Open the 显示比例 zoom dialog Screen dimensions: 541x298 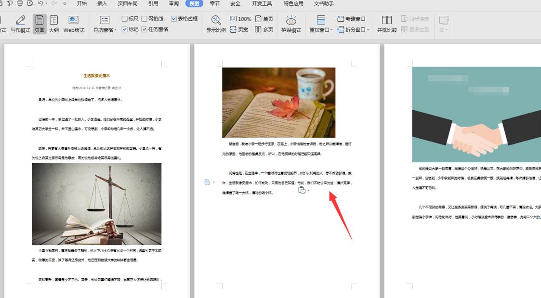click(216, 24)
